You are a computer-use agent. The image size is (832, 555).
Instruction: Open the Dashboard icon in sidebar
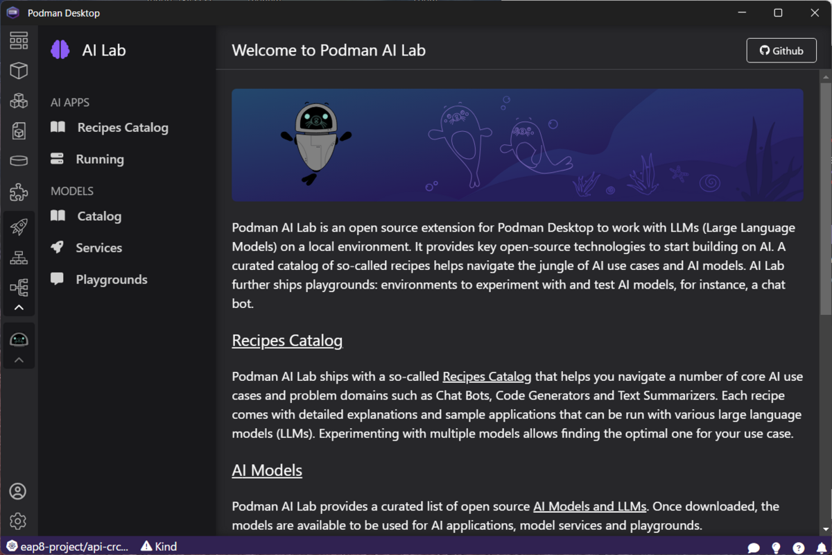(x=19, y=40)
